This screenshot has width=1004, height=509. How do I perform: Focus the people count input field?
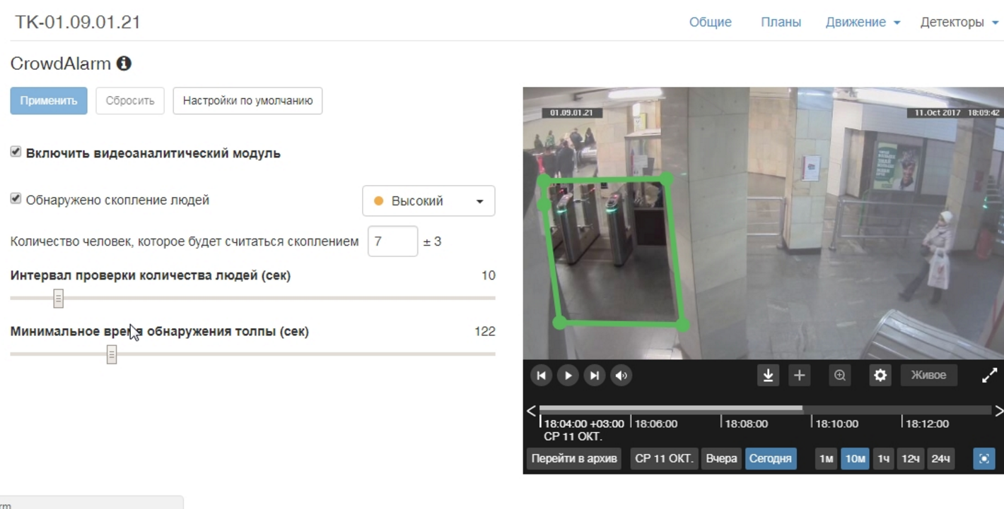392,241
